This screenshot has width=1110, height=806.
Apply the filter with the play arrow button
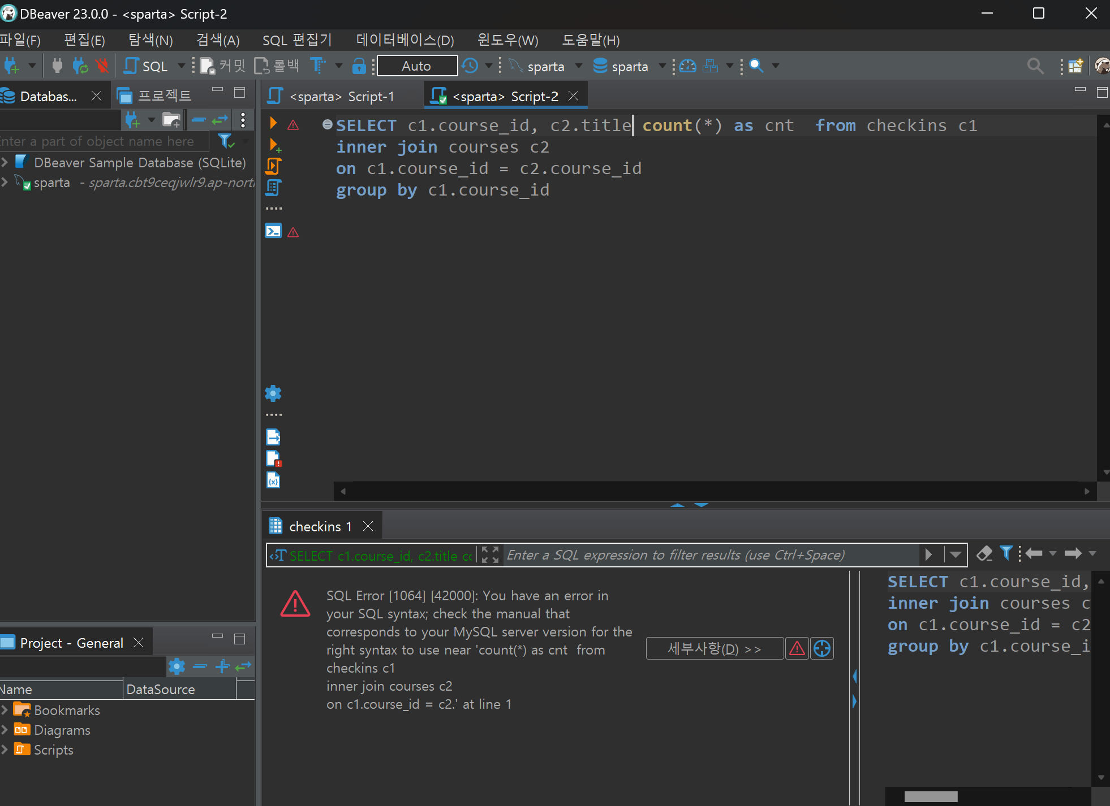[x=928, y=554]
